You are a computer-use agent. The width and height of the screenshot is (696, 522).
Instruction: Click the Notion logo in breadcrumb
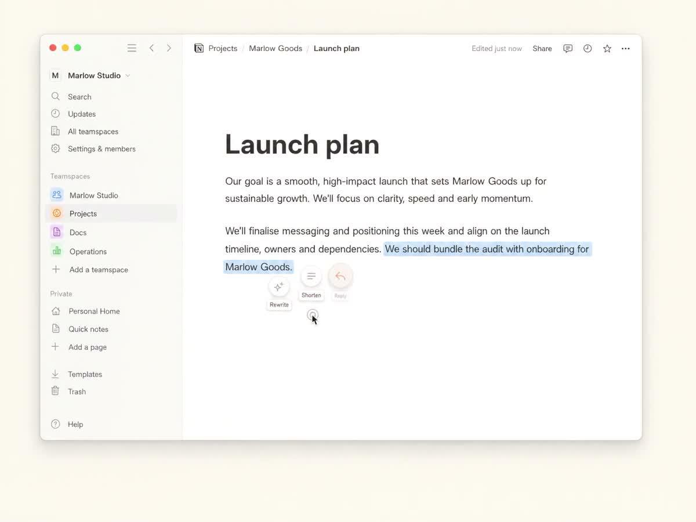tap(199, 48)
